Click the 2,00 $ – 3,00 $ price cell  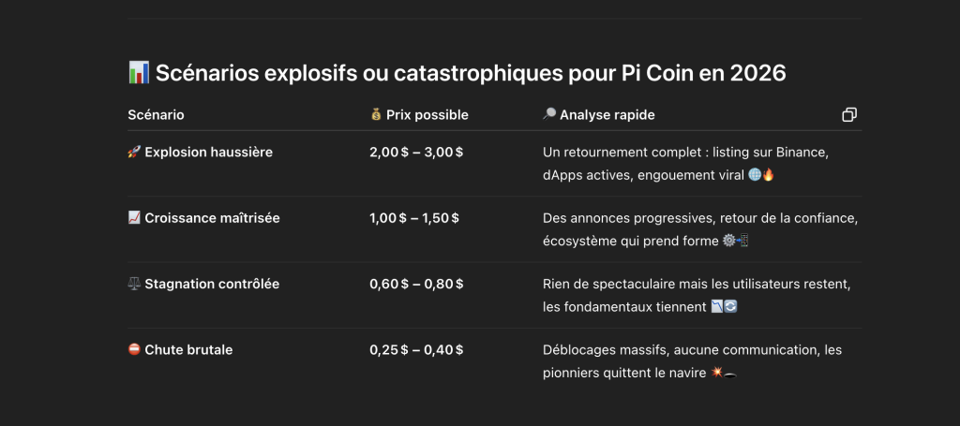(416, 153)
